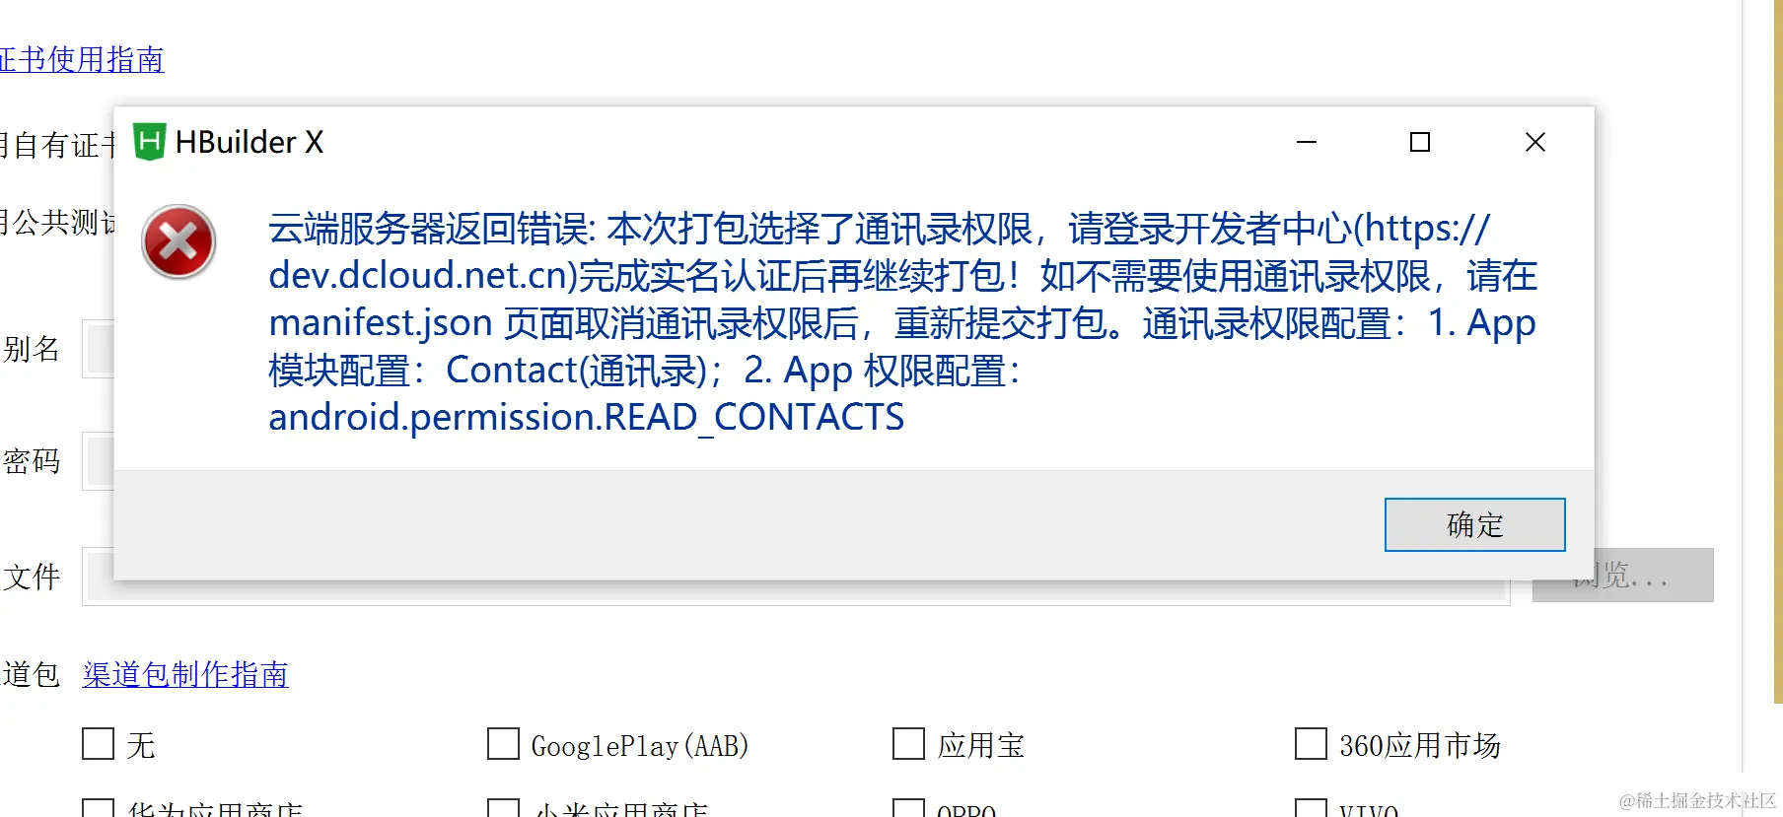Toggle the 小米应用商店 checkbox
This screenshot has width=1783, height=817.
(x=503, y=808)
